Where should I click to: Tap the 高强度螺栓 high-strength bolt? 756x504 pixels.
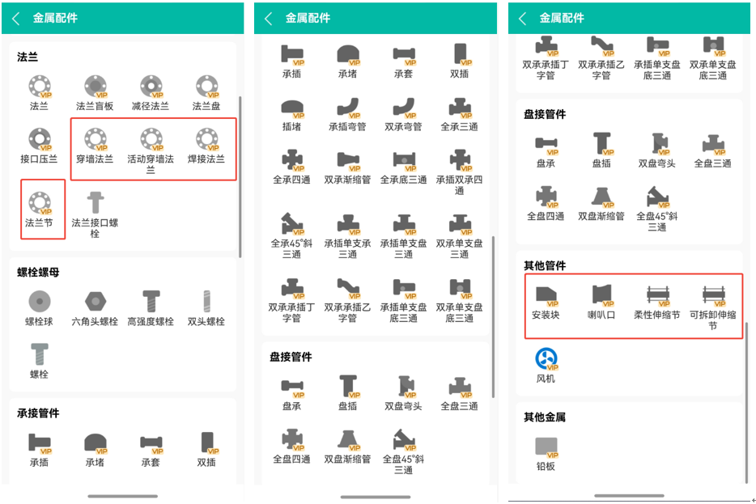point(151,303)
